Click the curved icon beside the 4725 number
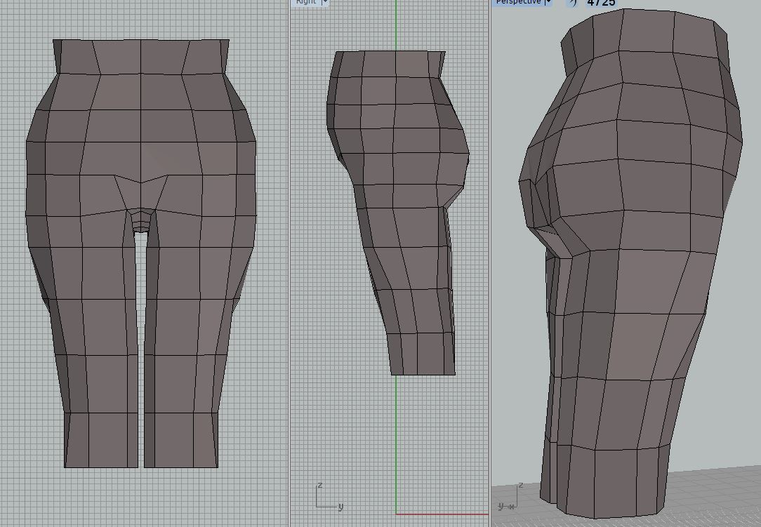 click(x=572, y=3)
